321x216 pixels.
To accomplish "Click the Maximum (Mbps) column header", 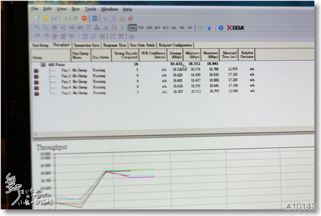I will pyautogui.click(x=210, y=55).
